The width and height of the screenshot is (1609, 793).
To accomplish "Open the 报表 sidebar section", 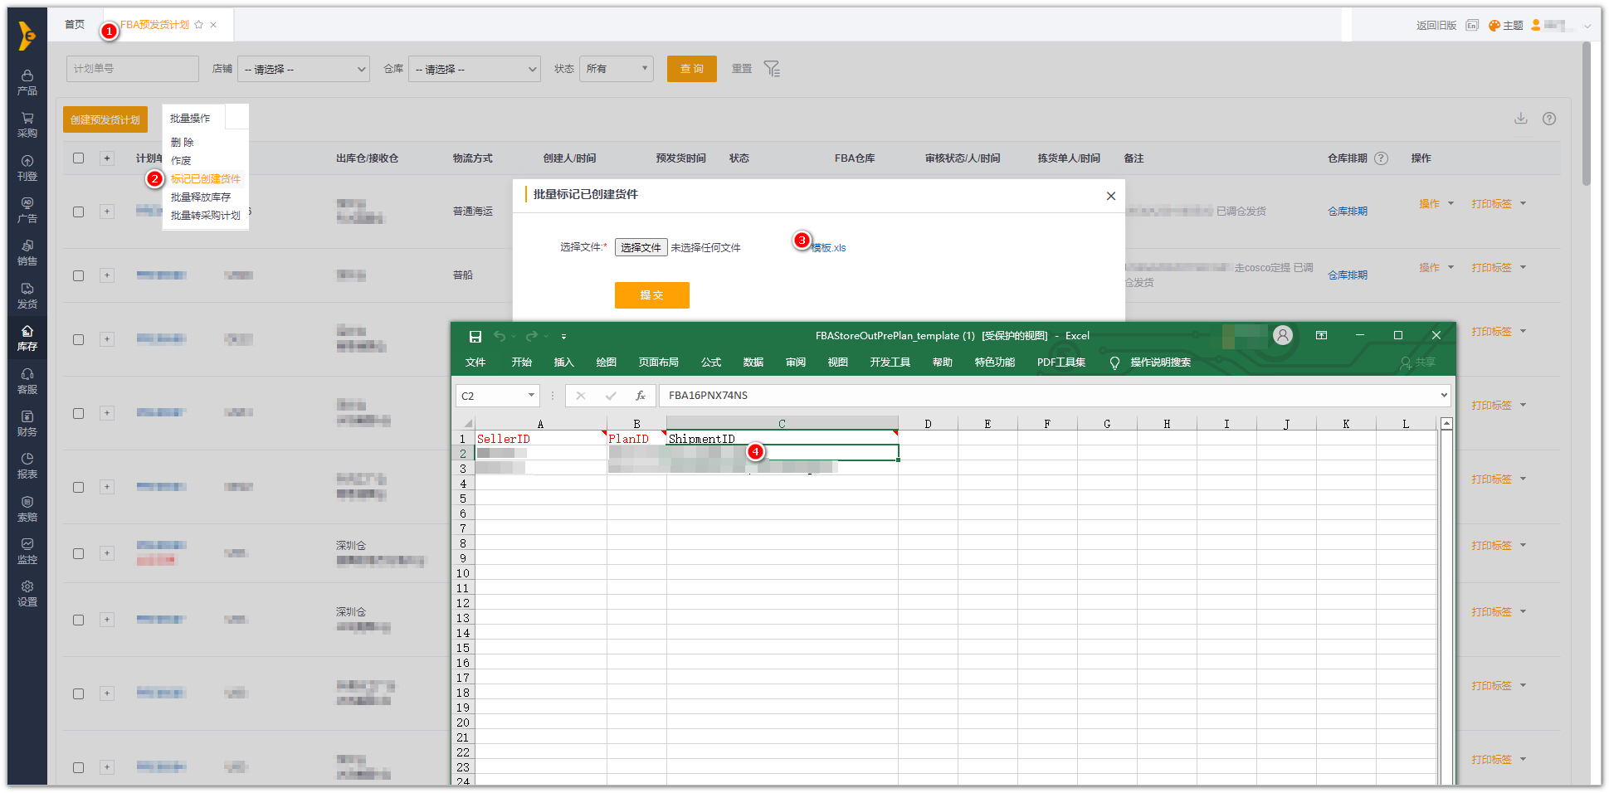I will [x=27, y=465].
